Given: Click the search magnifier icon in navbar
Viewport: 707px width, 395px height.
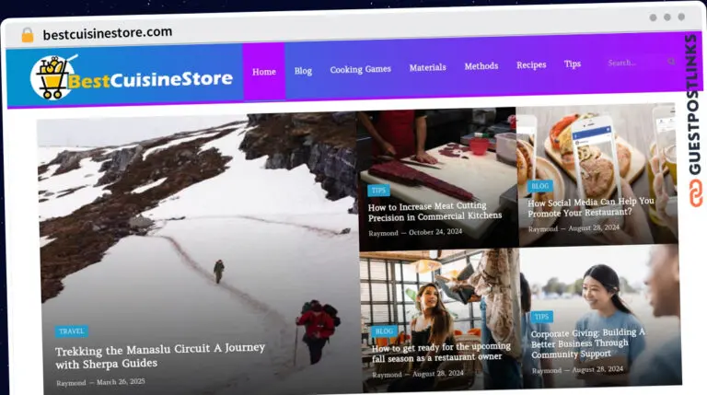Looking at the screenshot, I should pyautogui.click(x=670, y=63).
